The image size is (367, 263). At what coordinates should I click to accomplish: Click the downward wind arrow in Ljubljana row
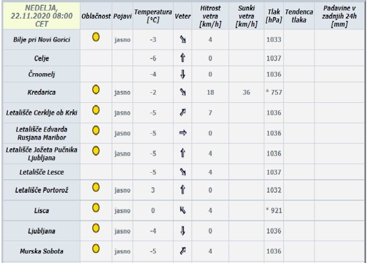tap(183, 230)
